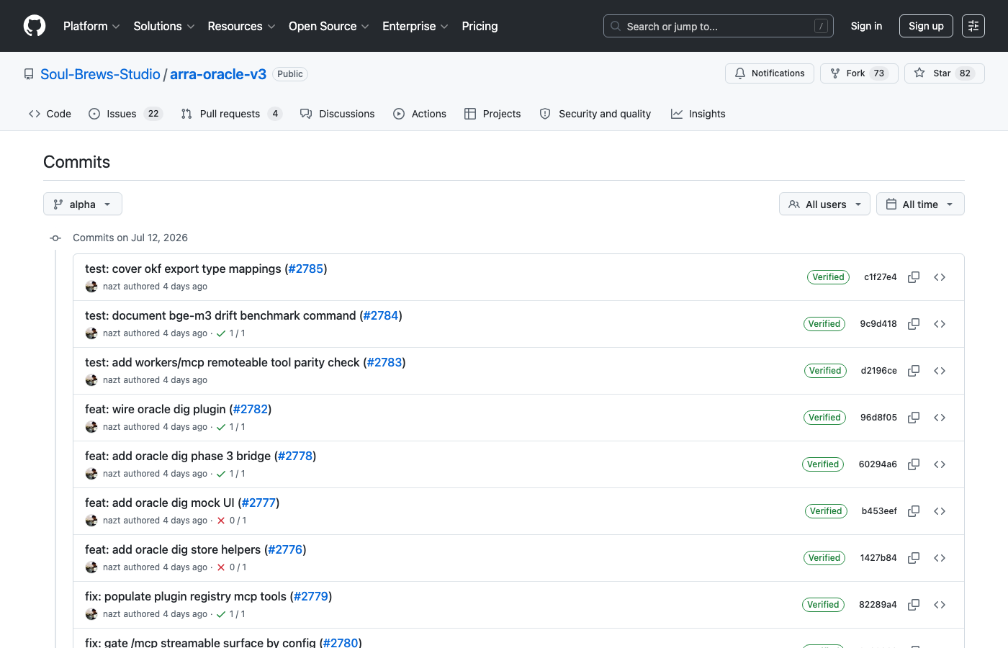Switch to the Pull requests tab

coord(231,114)
